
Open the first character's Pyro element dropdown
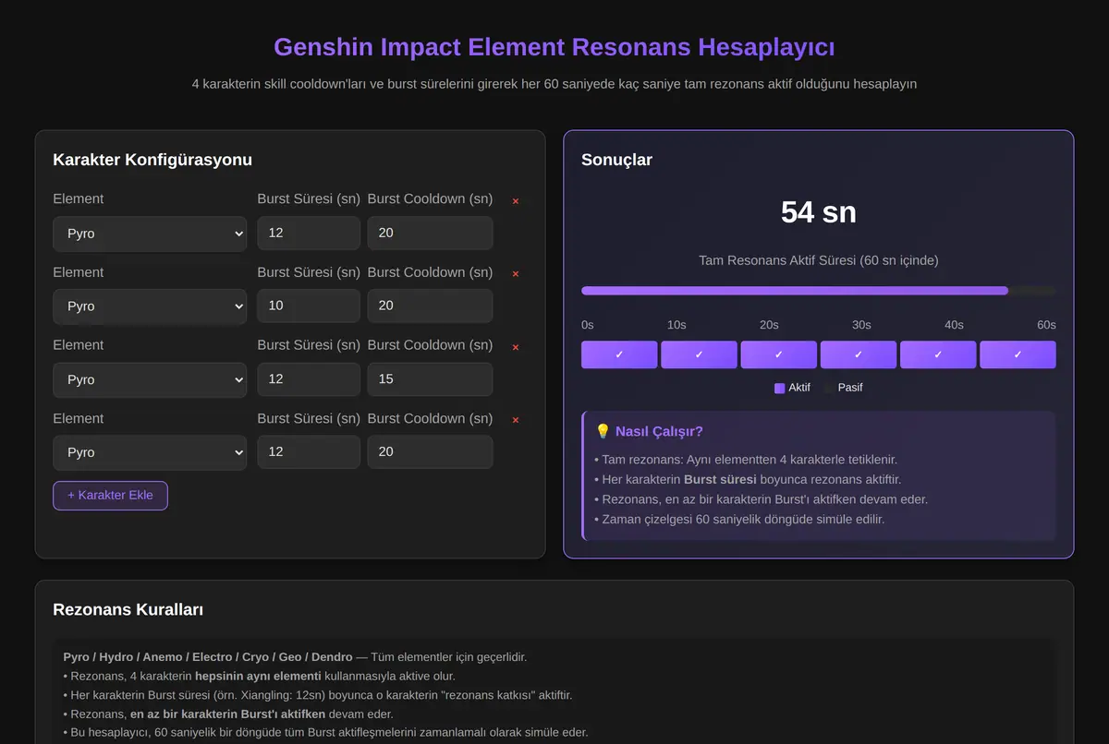pyautogui.click(x=150, y=234)
